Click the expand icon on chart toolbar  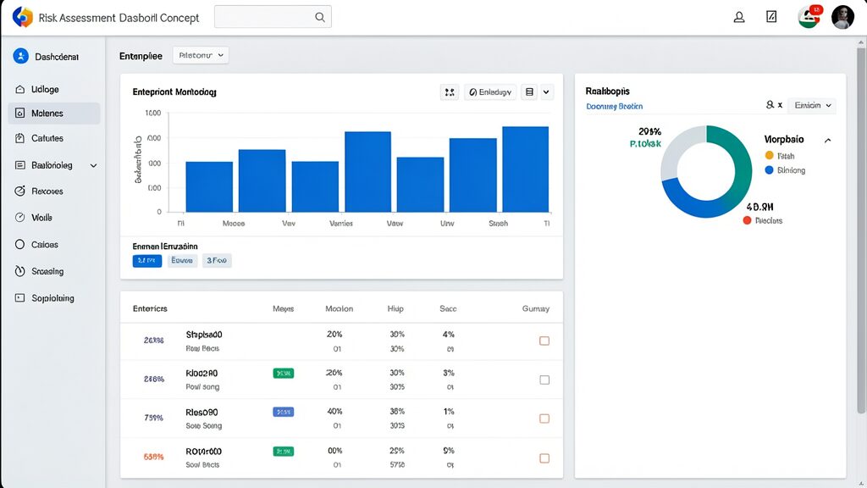450,92
